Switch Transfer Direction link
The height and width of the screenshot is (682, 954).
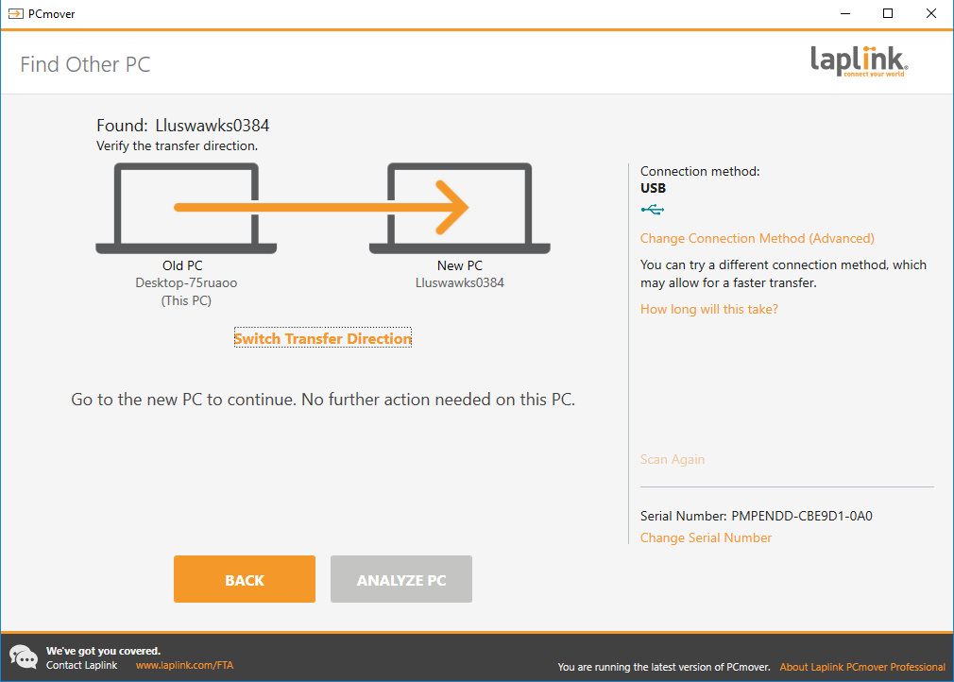click(x=322, y=338)
